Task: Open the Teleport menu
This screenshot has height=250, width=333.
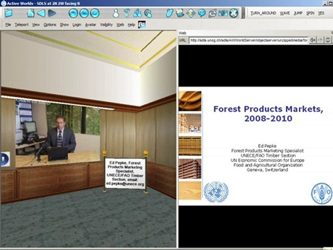Action: click(x=22, y=25)
